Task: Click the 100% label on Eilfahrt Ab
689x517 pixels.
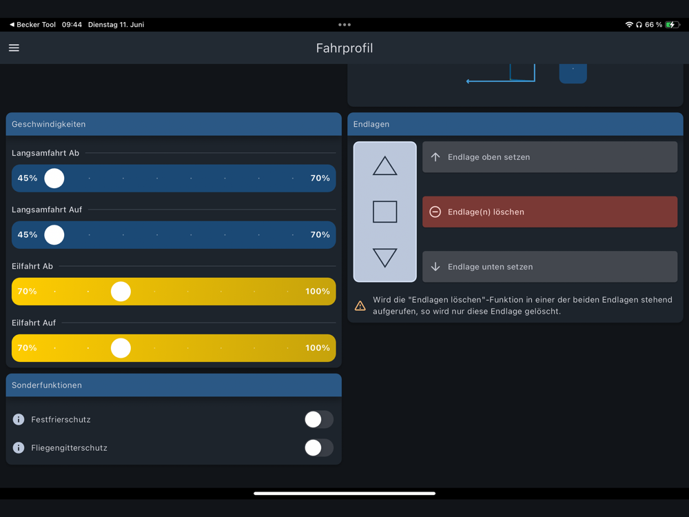Action: 317,292
